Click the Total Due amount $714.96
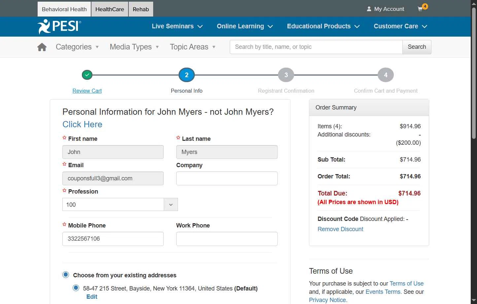Screen dimensions: 477x304 click(409, 194)
